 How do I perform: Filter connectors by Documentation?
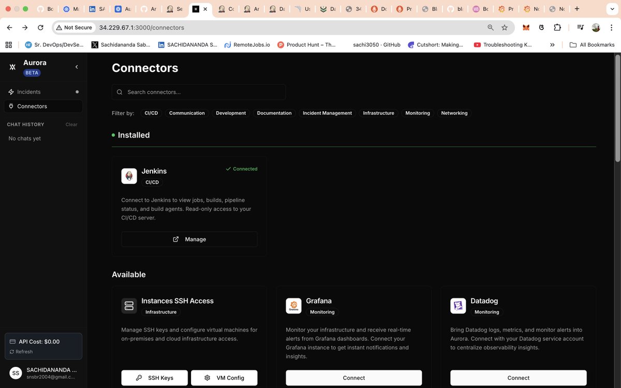point(274,113)
